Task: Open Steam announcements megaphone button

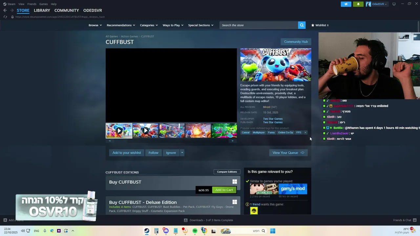Action: tap(346, 4)
